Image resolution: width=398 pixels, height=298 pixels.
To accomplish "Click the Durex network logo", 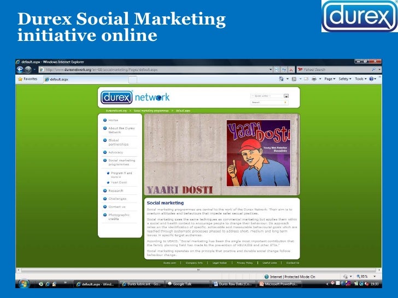I will click(x=135, y=97).
